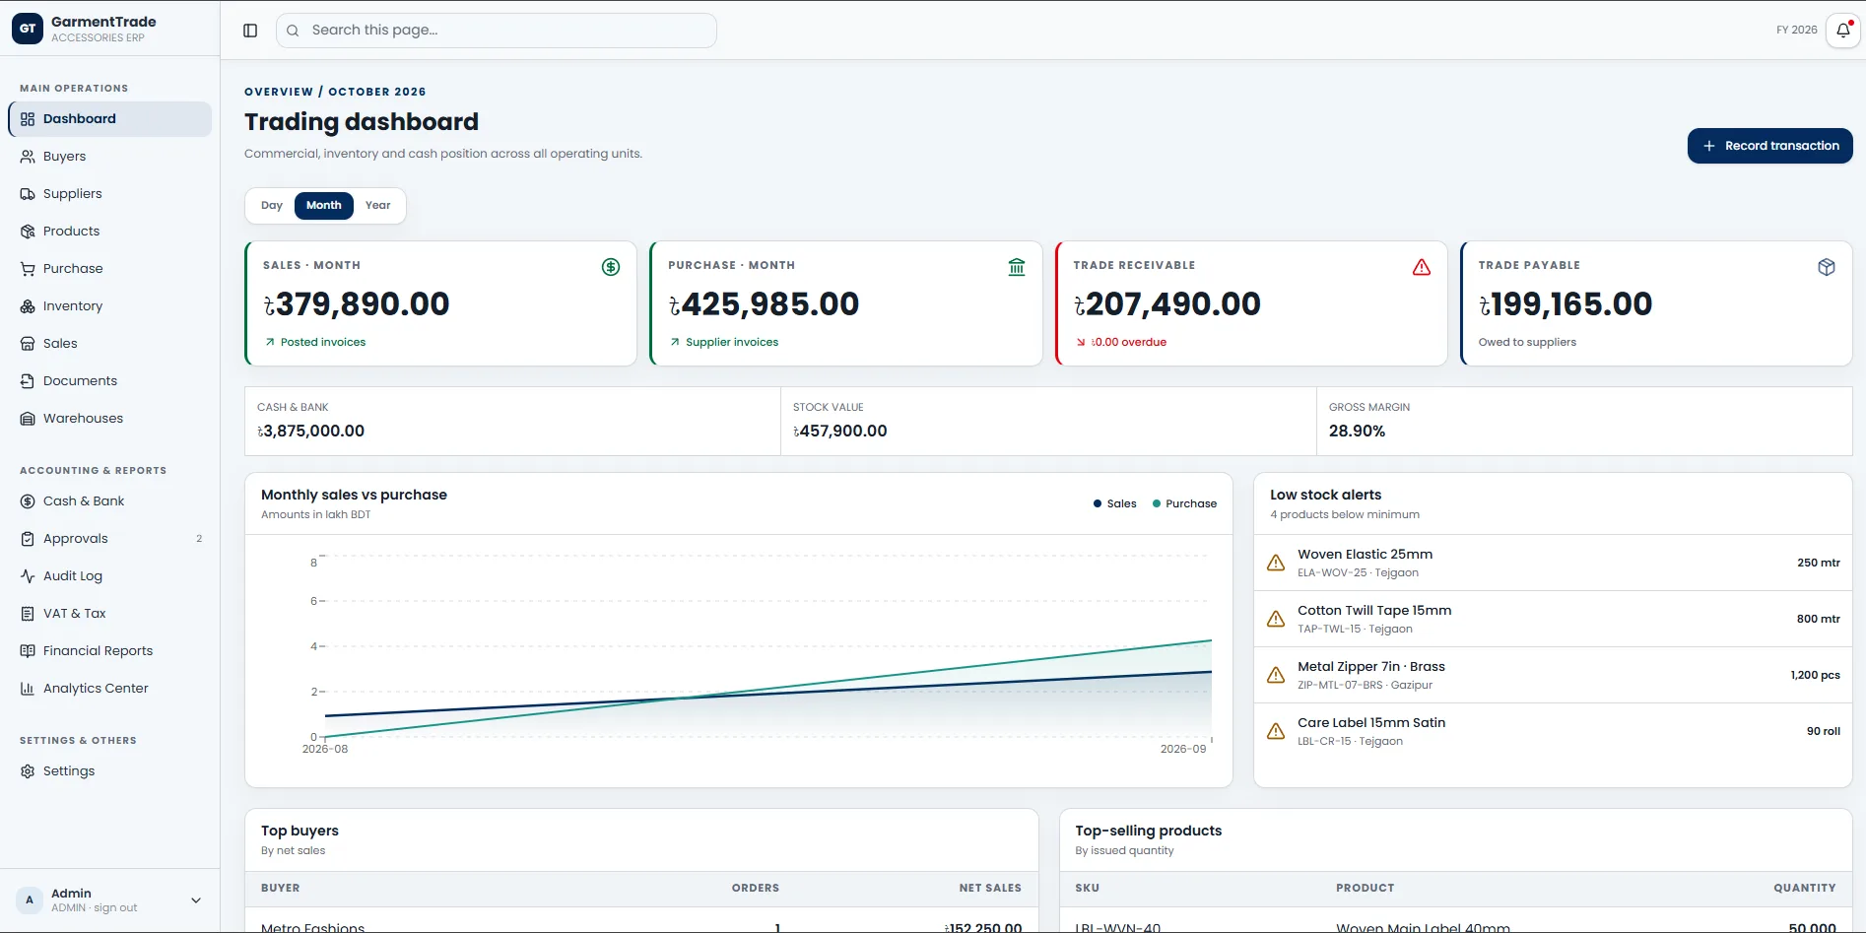The height and width of the screenshot is (933, 1866).
Task: Switch period to Day
Action: (272, 206)
